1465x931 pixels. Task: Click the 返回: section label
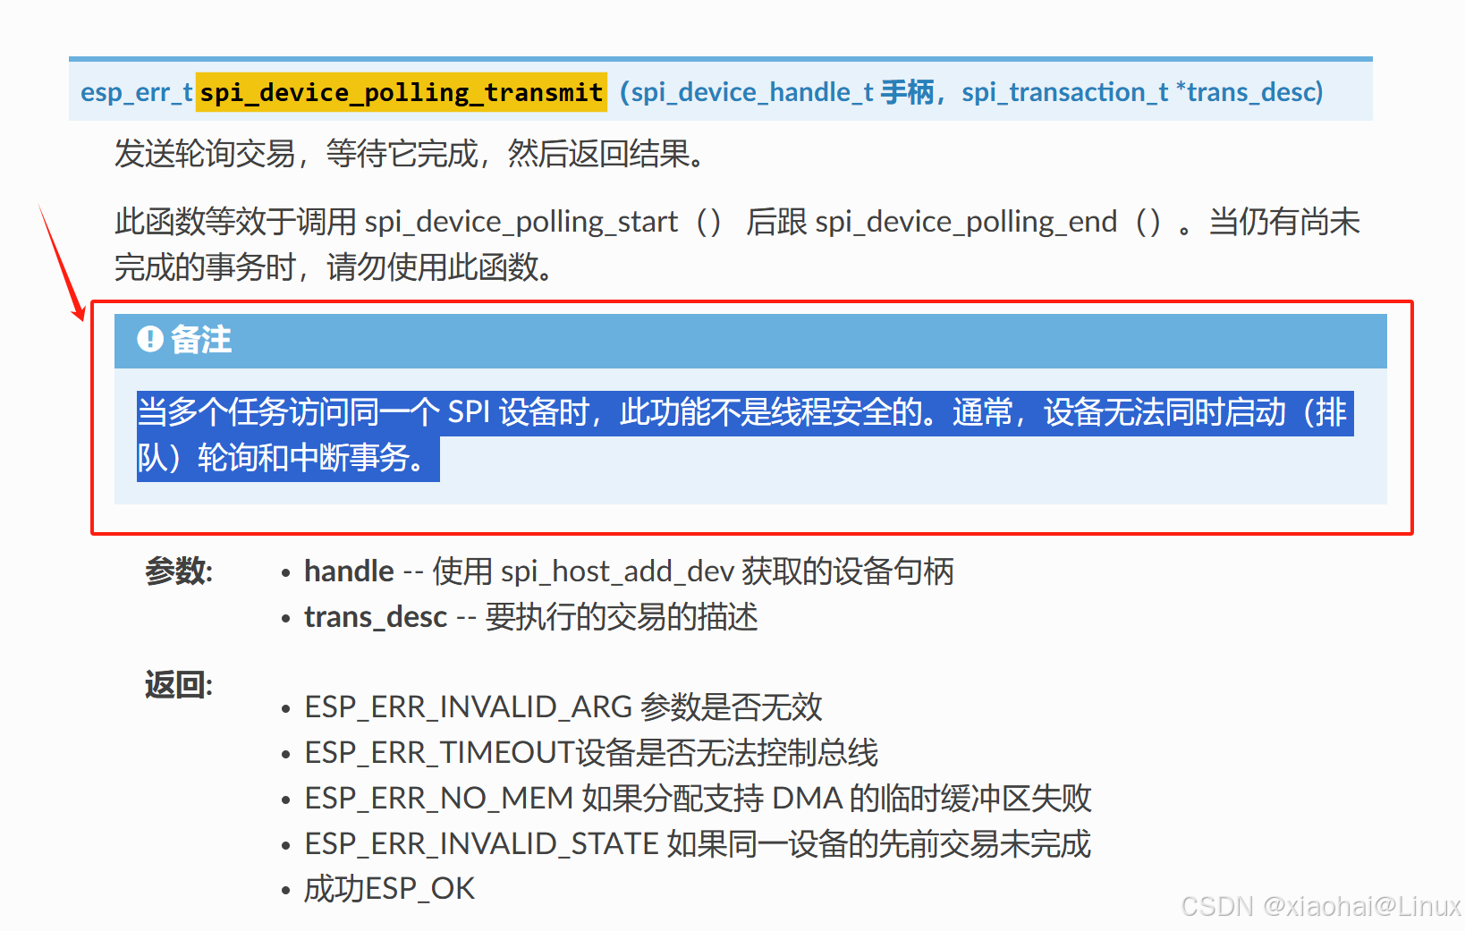coord(176,684)
